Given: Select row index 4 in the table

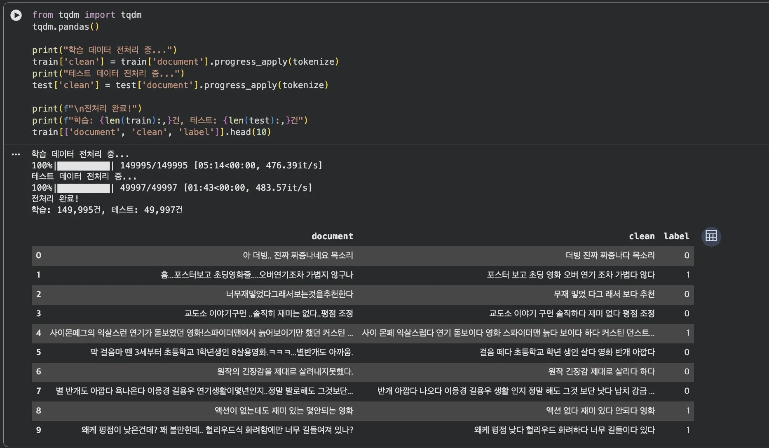Looking at the screenshot, I should click(x=39, y=333).
